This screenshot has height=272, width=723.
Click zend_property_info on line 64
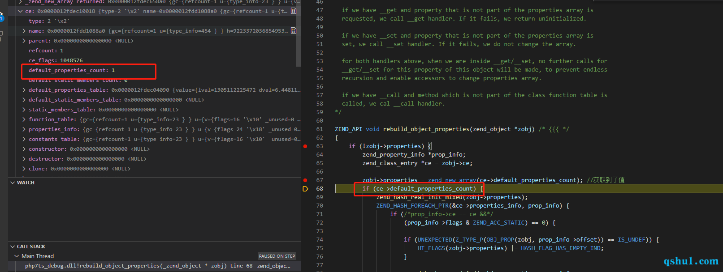(394, 155)
